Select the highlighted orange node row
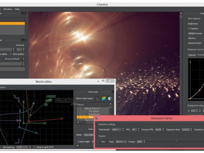 [85, 117]
